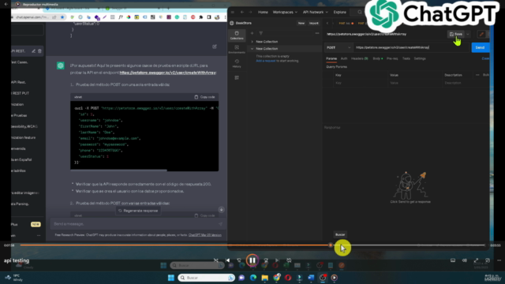Switch to the Body tab
505x284 pixels.
378,58
